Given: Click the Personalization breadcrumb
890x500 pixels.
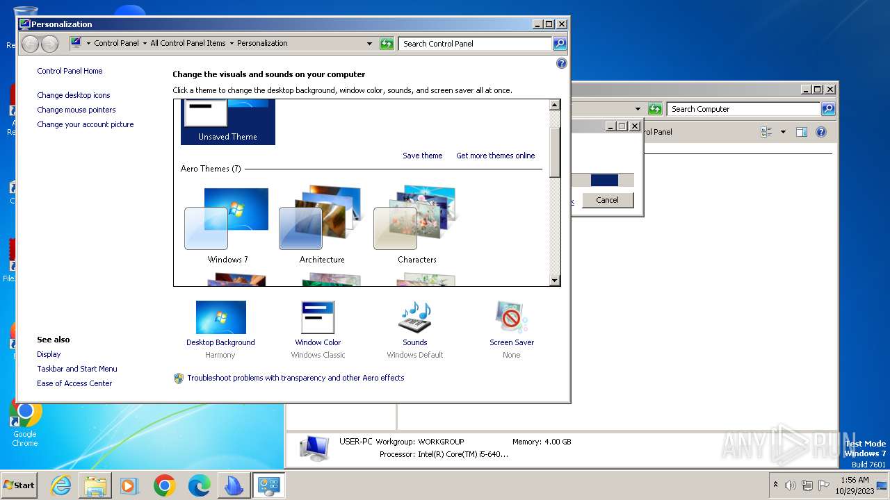Looking at the screenshot, I should click(x=262, y=43).
